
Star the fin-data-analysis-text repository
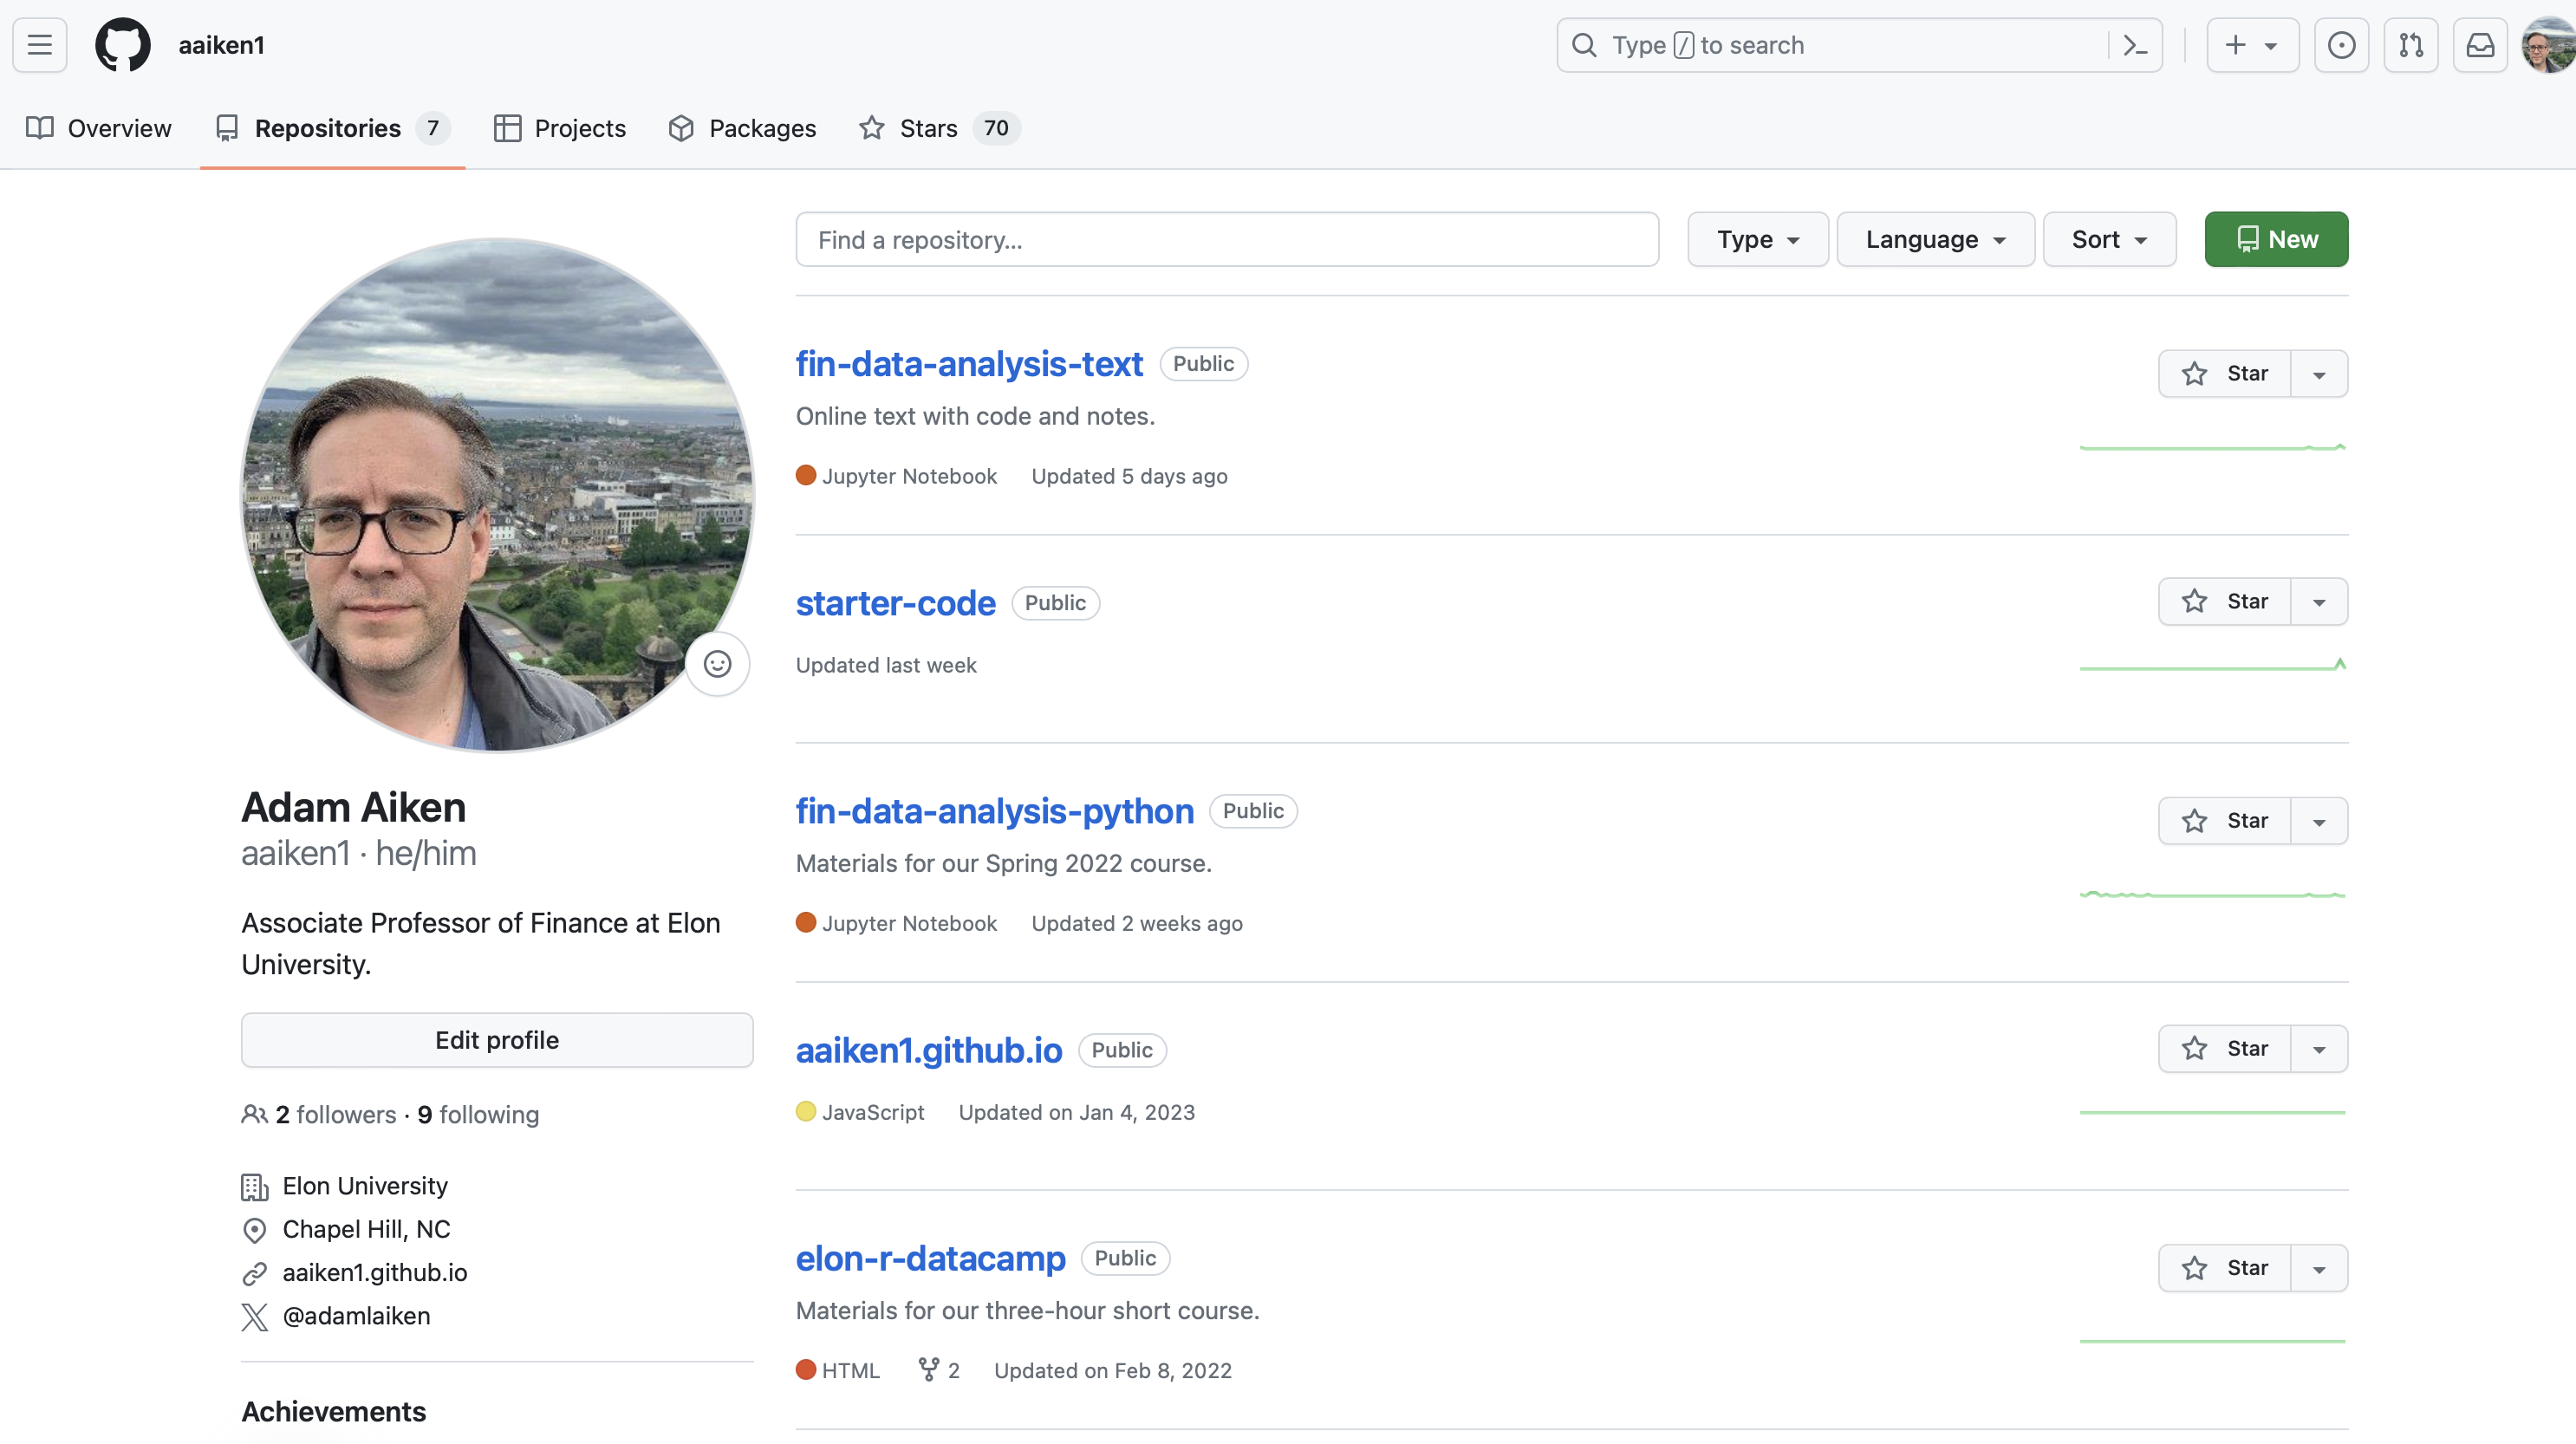[x=2225, y=373]
